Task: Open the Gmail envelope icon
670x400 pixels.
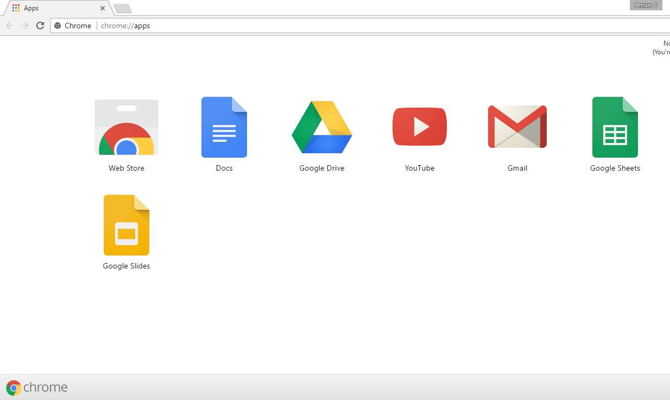Action: pyautogui.click(x=517, y=127)
